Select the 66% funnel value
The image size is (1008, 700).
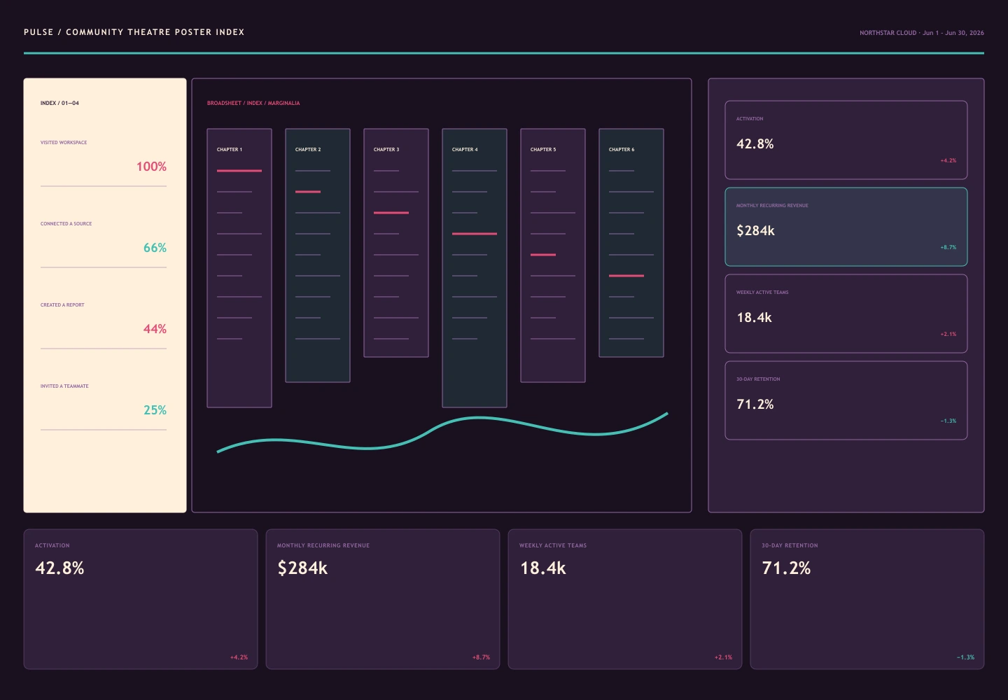point(155,248)
